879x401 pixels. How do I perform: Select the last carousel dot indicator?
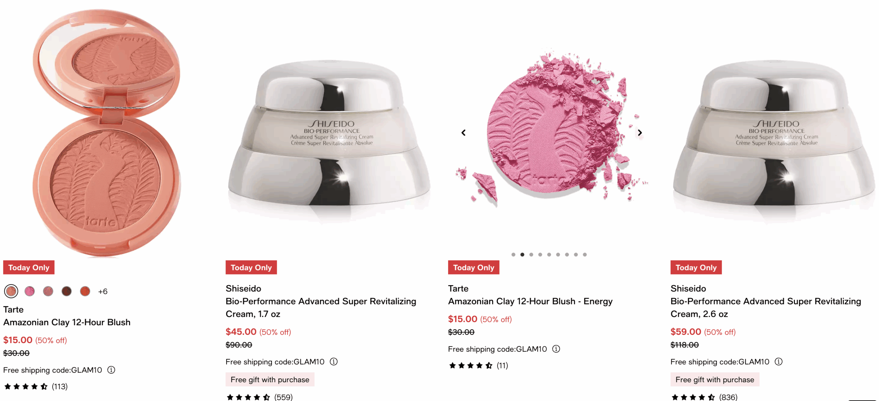pyautogui.click(x=585, y=255)
